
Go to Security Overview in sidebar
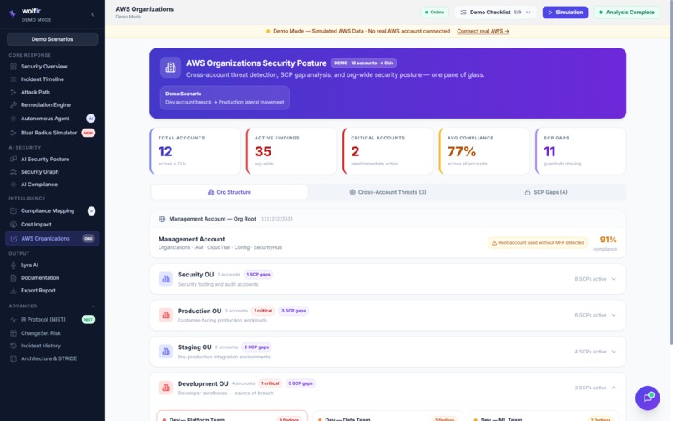point(53,67)
